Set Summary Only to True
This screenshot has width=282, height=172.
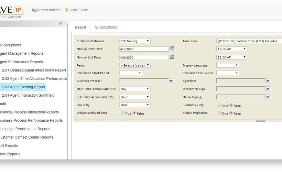click(219, 105)
